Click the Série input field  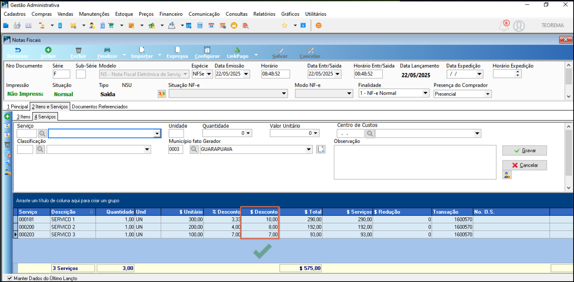[x=61, y=74]
